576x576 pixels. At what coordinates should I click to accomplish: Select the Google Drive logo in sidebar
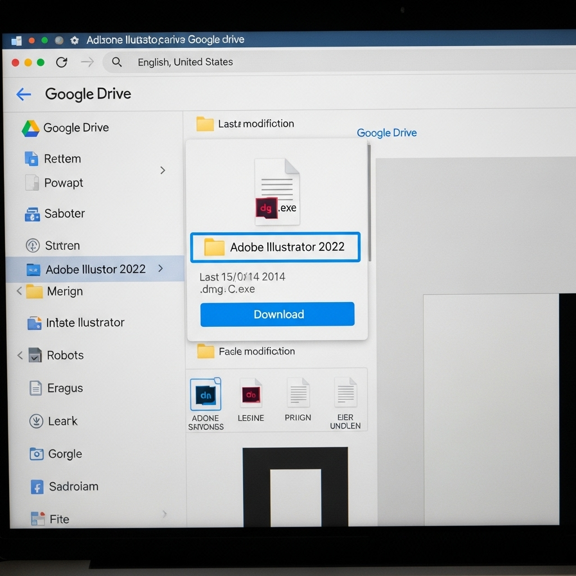(30, 129)
